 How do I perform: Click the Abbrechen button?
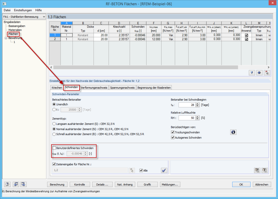(x=262, y=185)
